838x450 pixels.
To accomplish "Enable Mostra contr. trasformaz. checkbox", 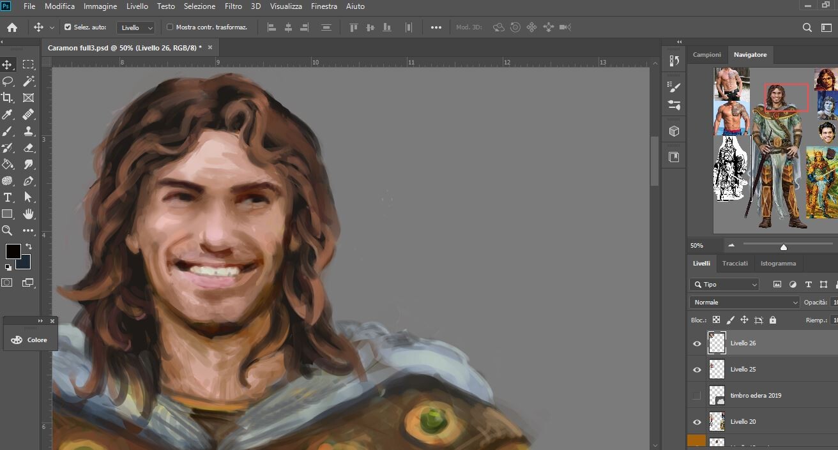I will pyautogui.click(x=169, y=27).
